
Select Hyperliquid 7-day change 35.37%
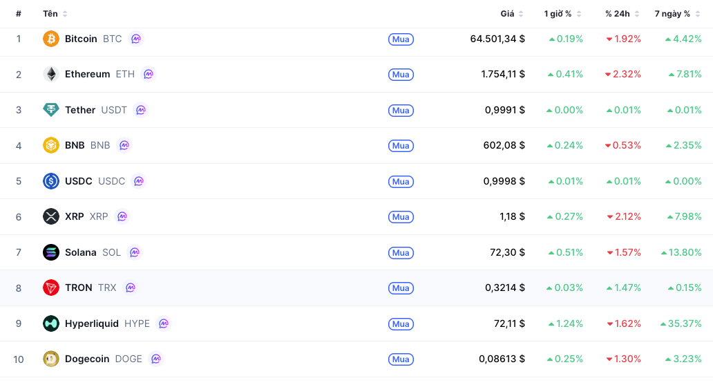(681, 323)
